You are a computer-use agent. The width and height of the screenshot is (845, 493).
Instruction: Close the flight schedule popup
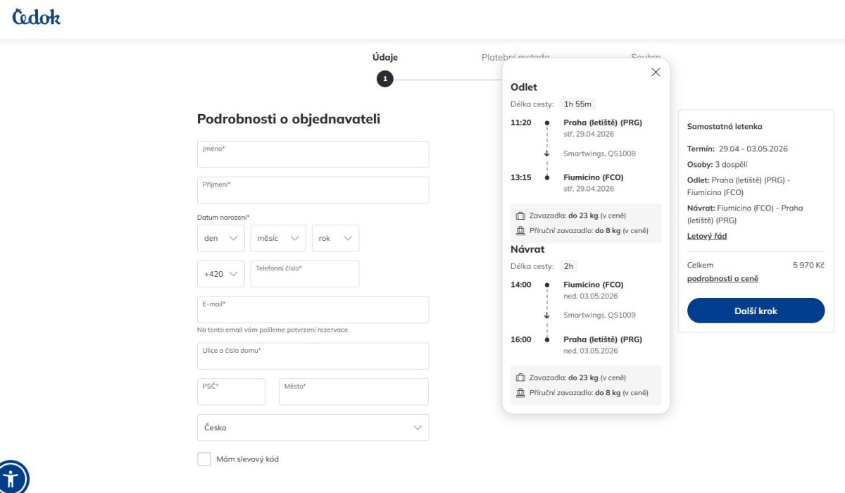[x=656, y=72]
